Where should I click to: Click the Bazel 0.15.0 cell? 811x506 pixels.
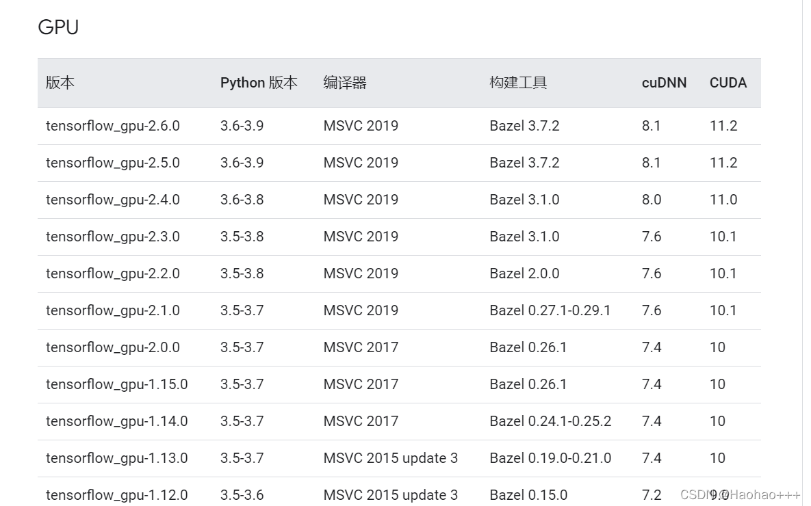(528, 495)
